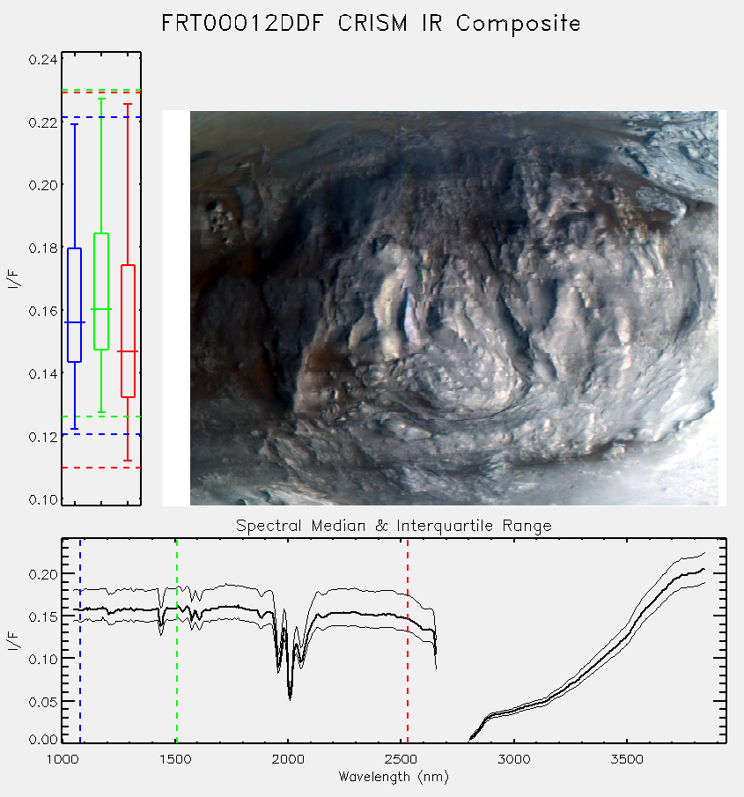Click the 2000 wavelength tick label
The height and width of the screenshot is (797, 744).
point(288,759)
